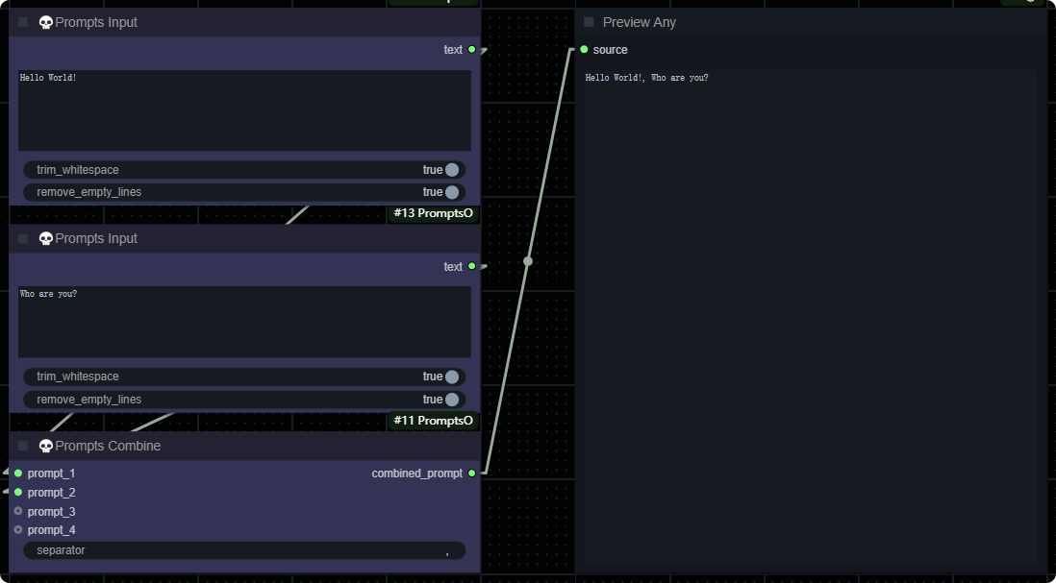
Task: Click the source input socket on Preview Any
Action: click(584, 50)
